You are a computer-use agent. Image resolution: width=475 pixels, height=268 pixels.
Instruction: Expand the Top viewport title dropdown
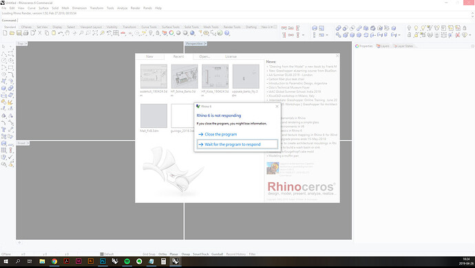point(26,43)
